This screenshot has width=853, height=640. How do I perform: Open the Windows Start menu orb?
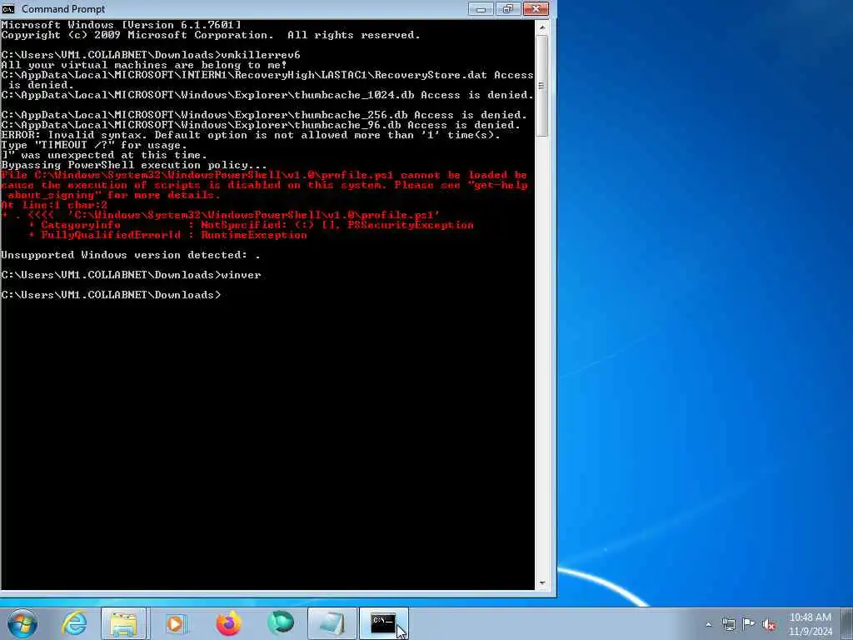coord(22,623)
